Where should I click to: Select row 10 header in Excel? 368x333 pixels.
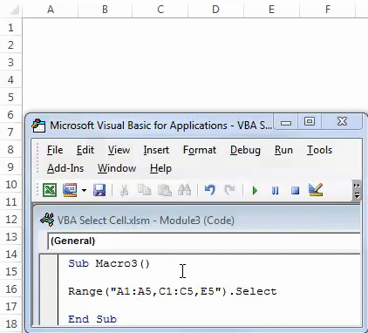10,185
